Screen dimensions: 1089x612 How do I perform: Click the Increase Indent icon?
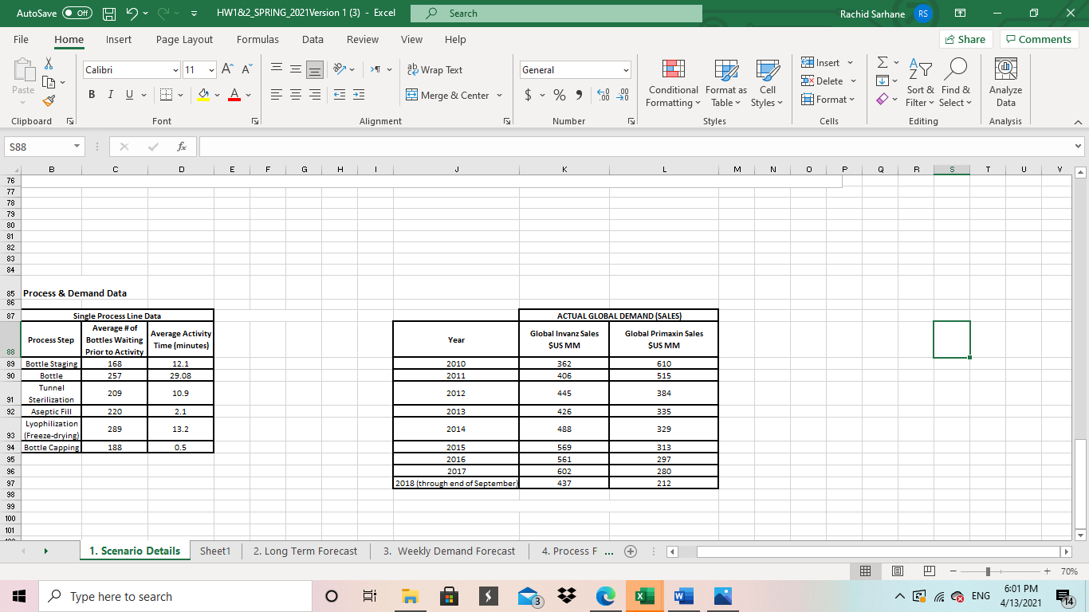tap(358, 96)
